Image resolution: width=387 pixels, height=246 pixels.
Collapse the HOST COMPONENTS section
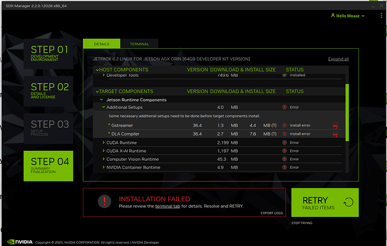tap(97, 69)
